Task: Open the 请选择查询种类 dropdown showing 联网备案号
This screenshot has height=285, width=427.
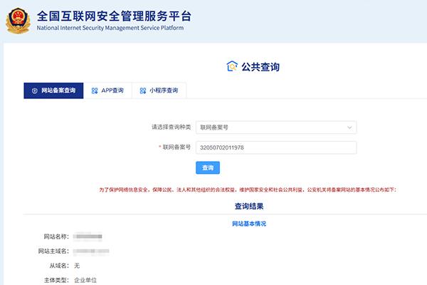Action: point(275,128)
